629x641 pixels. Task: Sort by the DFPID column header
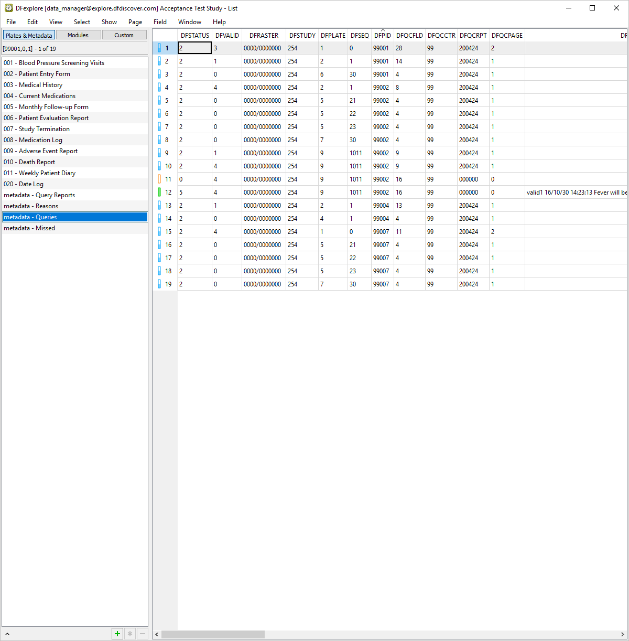click(x=382, y=36)
